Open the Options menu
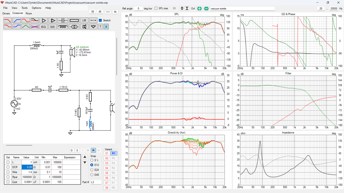 (37, 8)
